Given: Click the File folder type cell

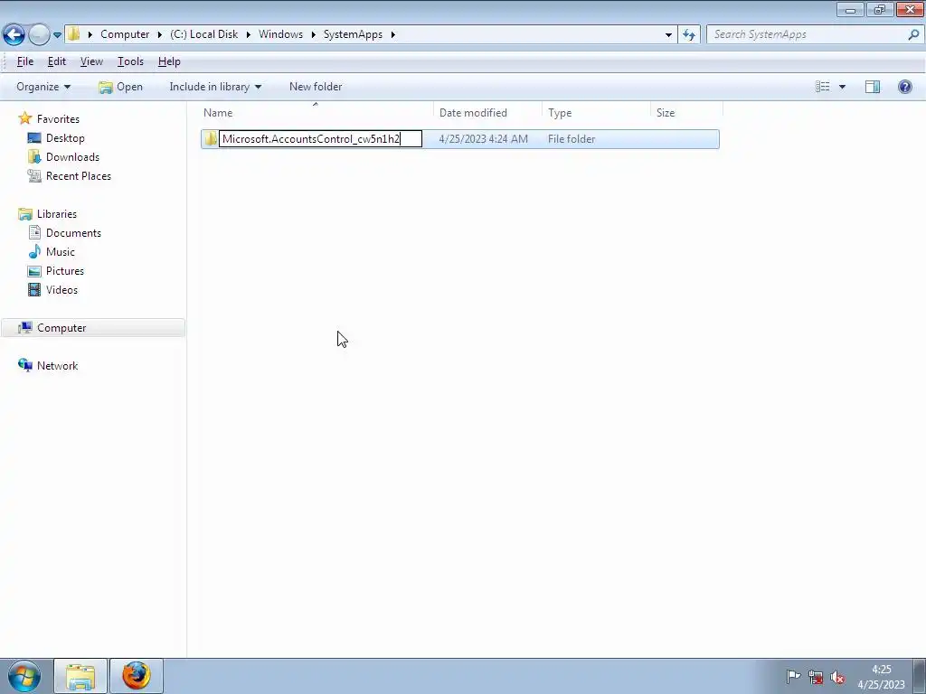Looking at the screenshot, I should (x=572, y=139).
